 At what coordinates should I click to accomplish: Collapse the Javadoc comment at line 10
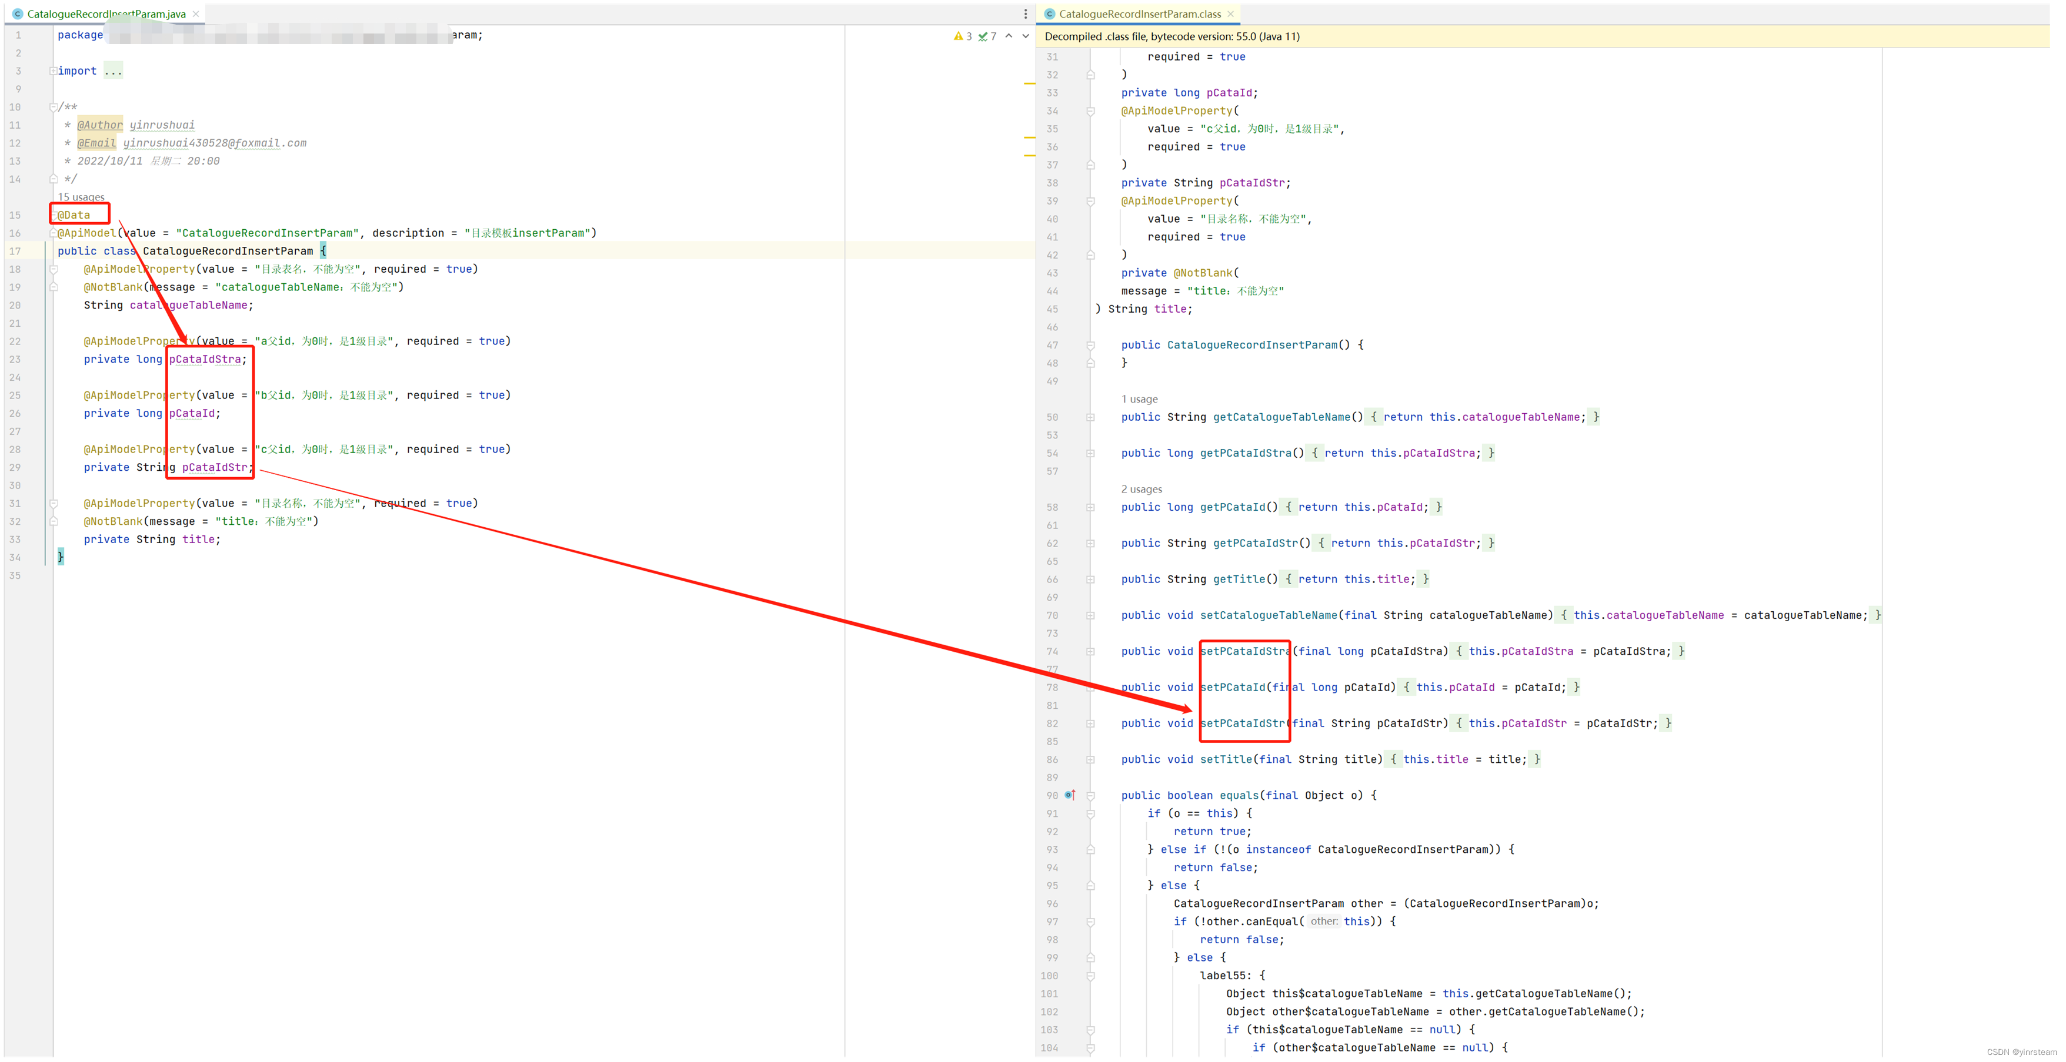coord(53,106)
